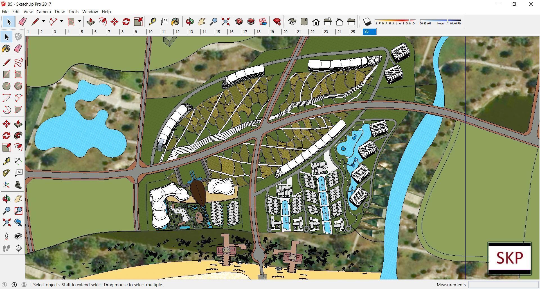Open the Tools menu
Screen dimensions: 540x289
tap(73, 12)
